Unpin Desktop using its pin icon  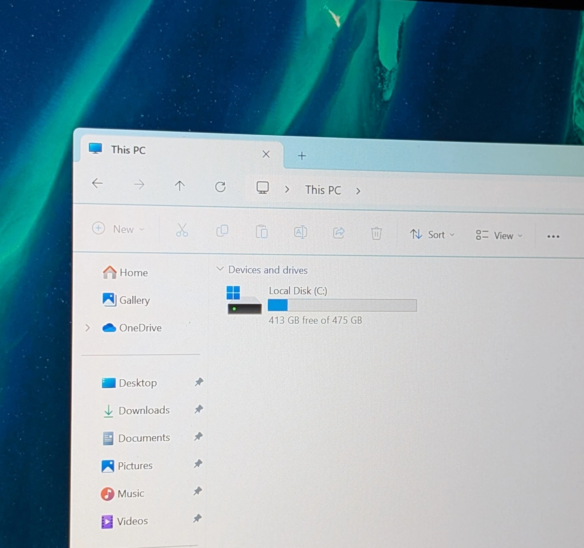(x=199, y=382)
